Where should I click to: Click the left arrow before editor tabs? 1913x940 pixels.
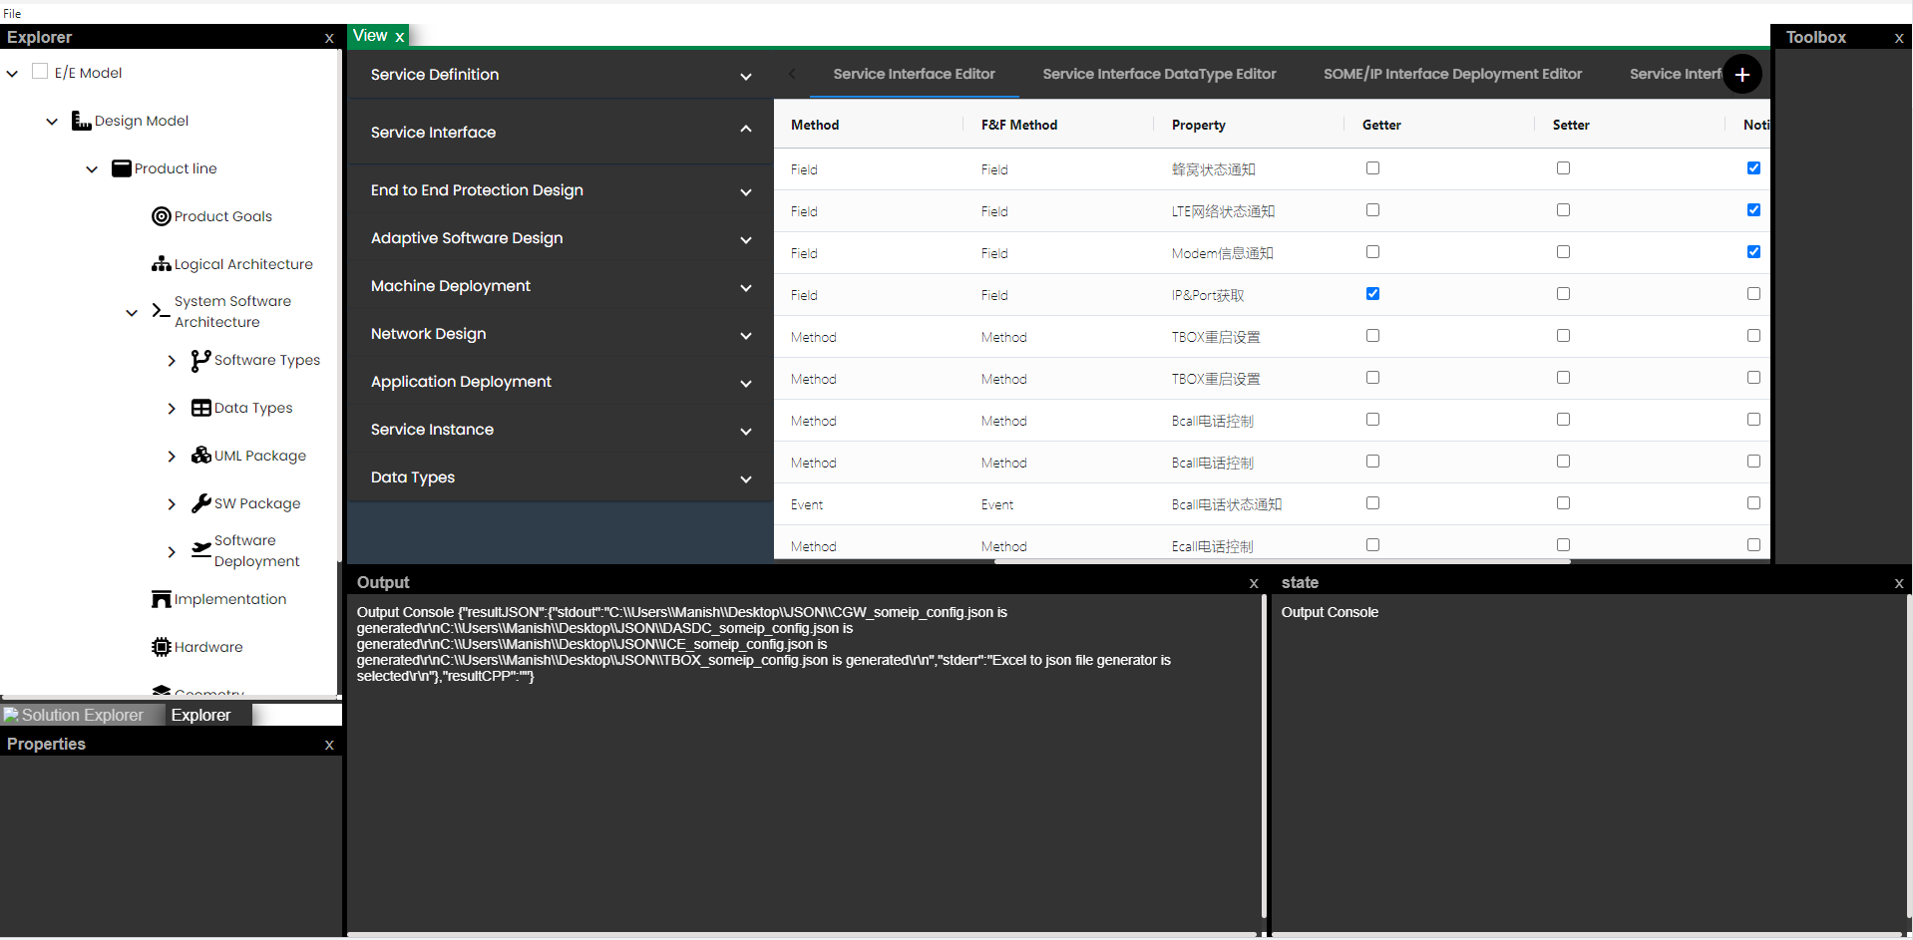coord(792,74)
